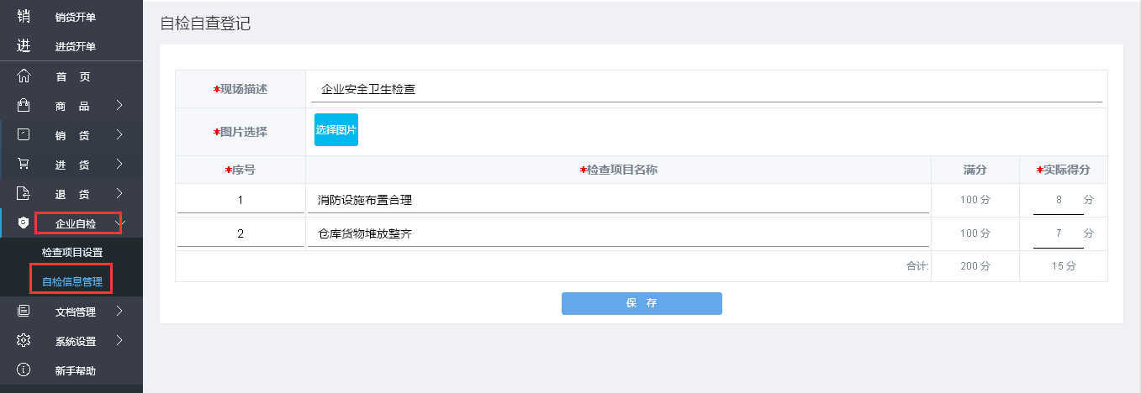
Task: Expand the 商品 menu arrow
Action: pyautogui.click(x=119, y=106)
